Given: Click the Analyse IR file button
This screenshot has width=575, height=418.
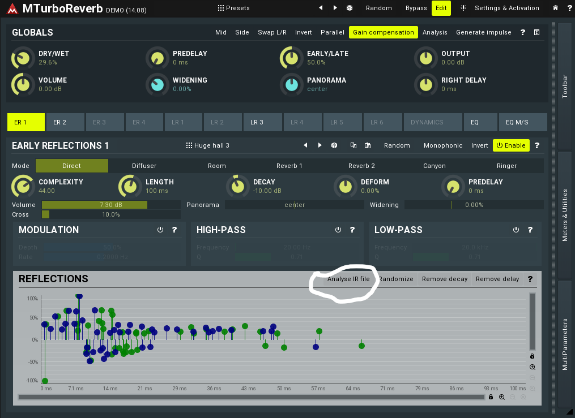Looking at the screenshot, I should tap(348, 279).
